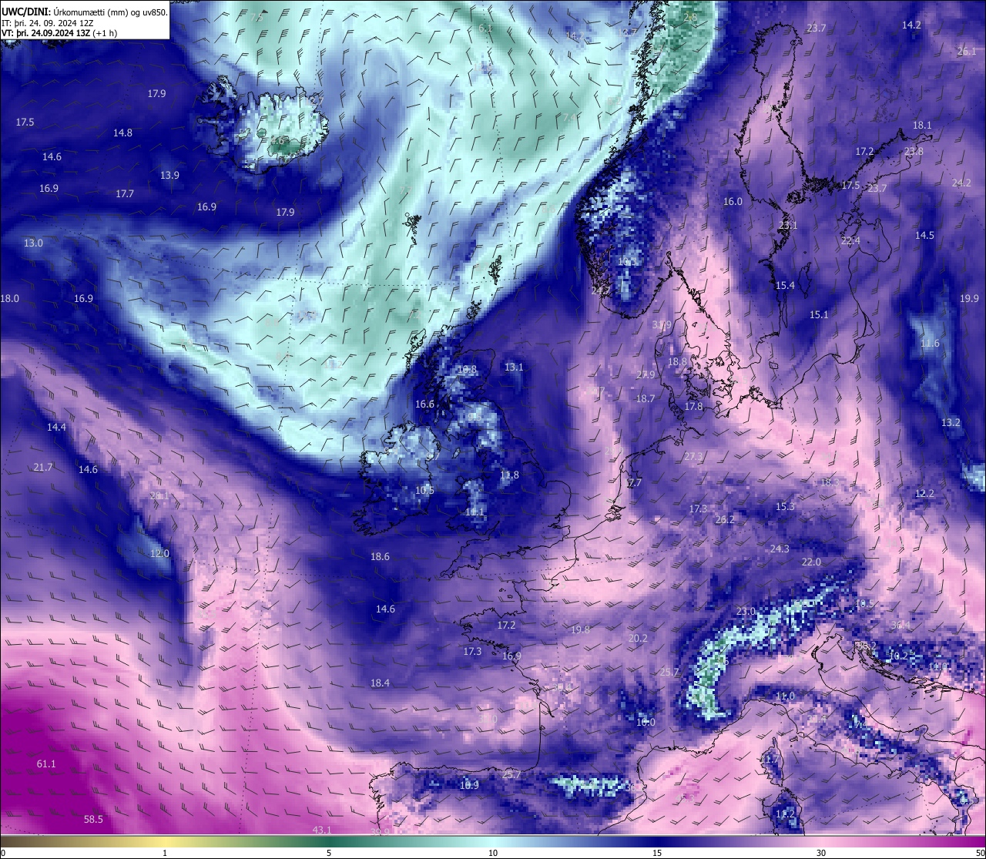Click the 19.8 value over France
The image size is (986, 859).
coord(580,629)
